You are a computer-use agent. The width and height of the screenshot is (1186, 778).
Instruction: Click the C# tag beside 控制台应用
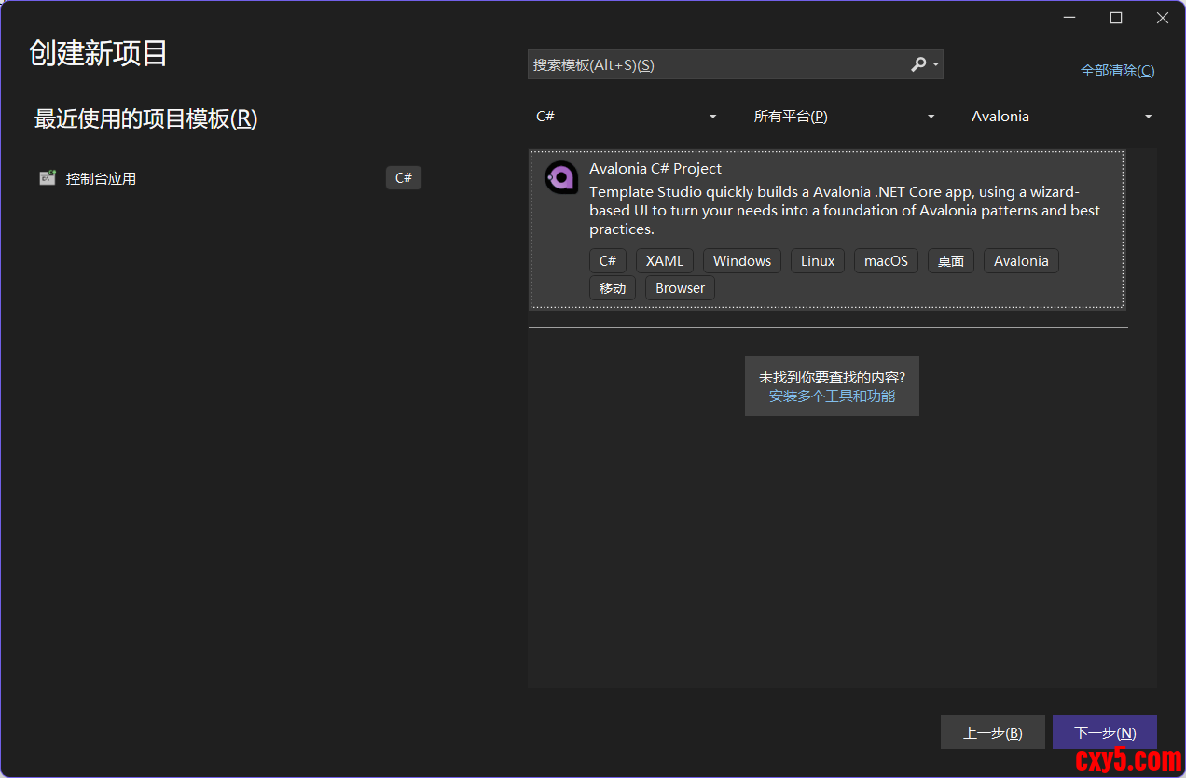tap(404, 178)
